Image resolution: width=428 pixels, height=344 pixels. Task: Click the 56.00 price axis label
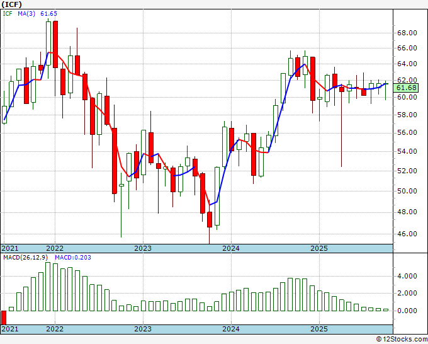pyautogui.click(x=407, y=133)
